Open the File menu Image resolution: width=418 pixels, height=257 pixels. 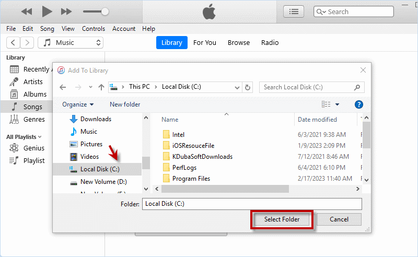point(11,29)
